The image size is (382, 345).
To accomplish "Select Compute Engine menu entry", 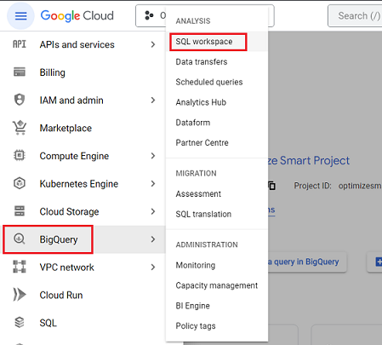I will coord(83,156).
